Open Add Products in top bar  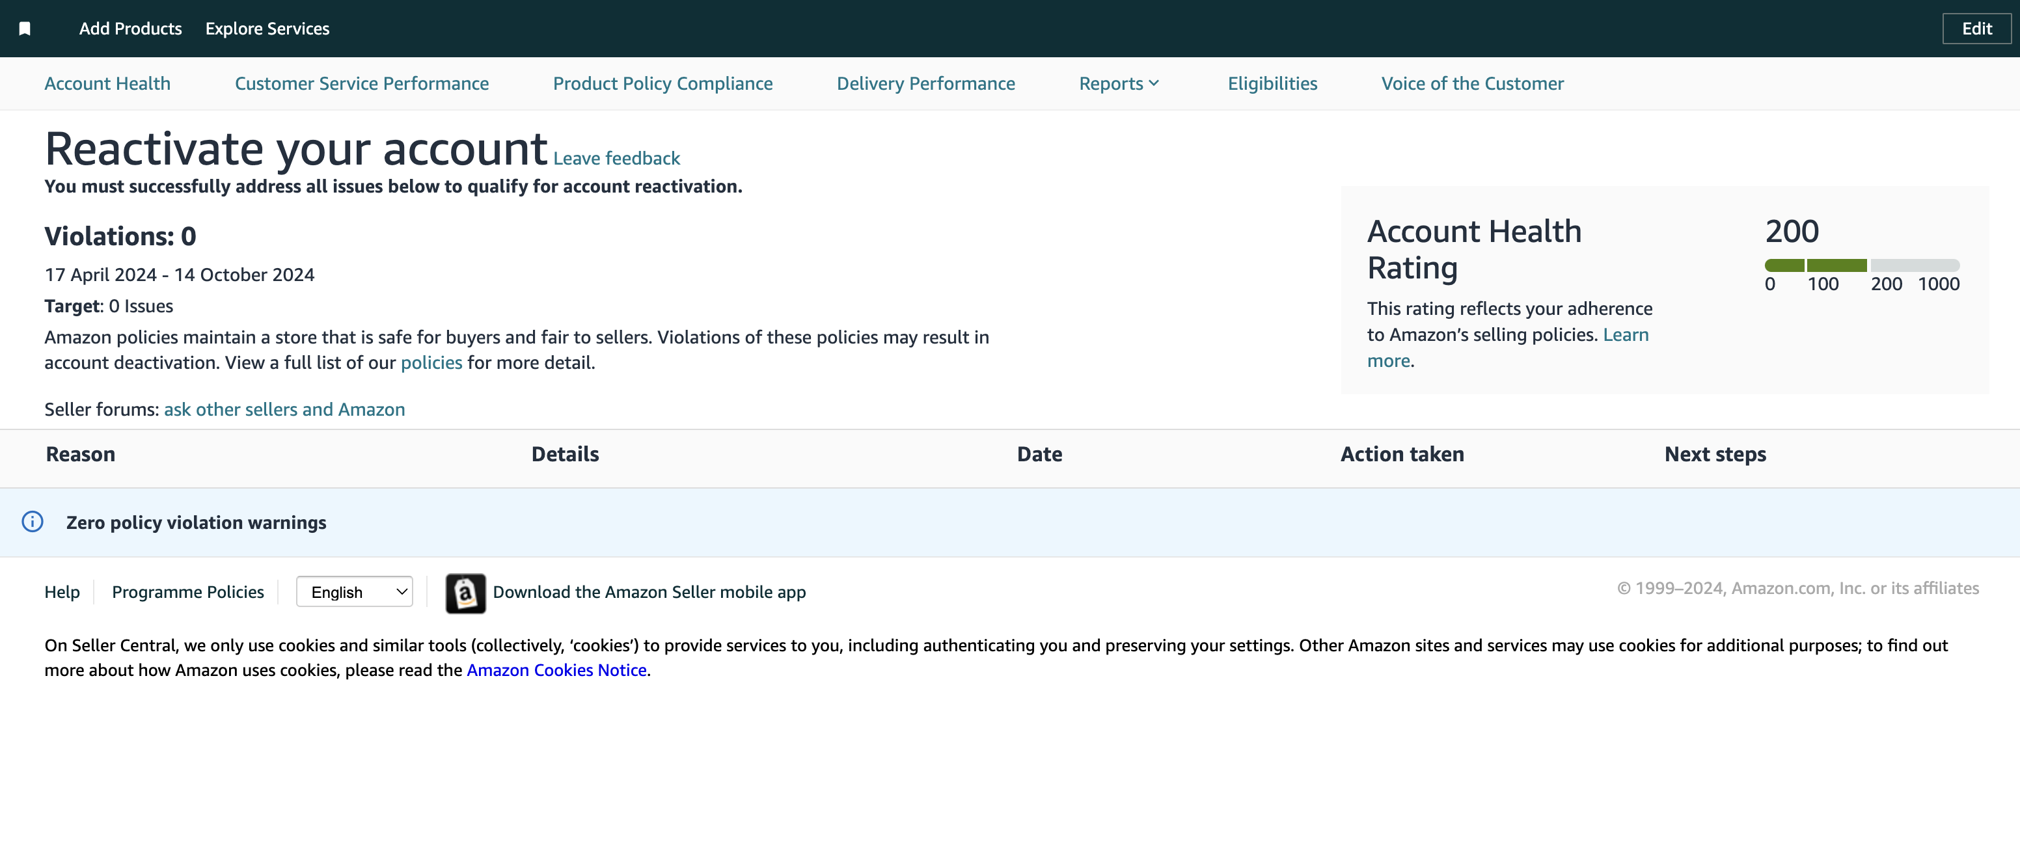point(130,28)
